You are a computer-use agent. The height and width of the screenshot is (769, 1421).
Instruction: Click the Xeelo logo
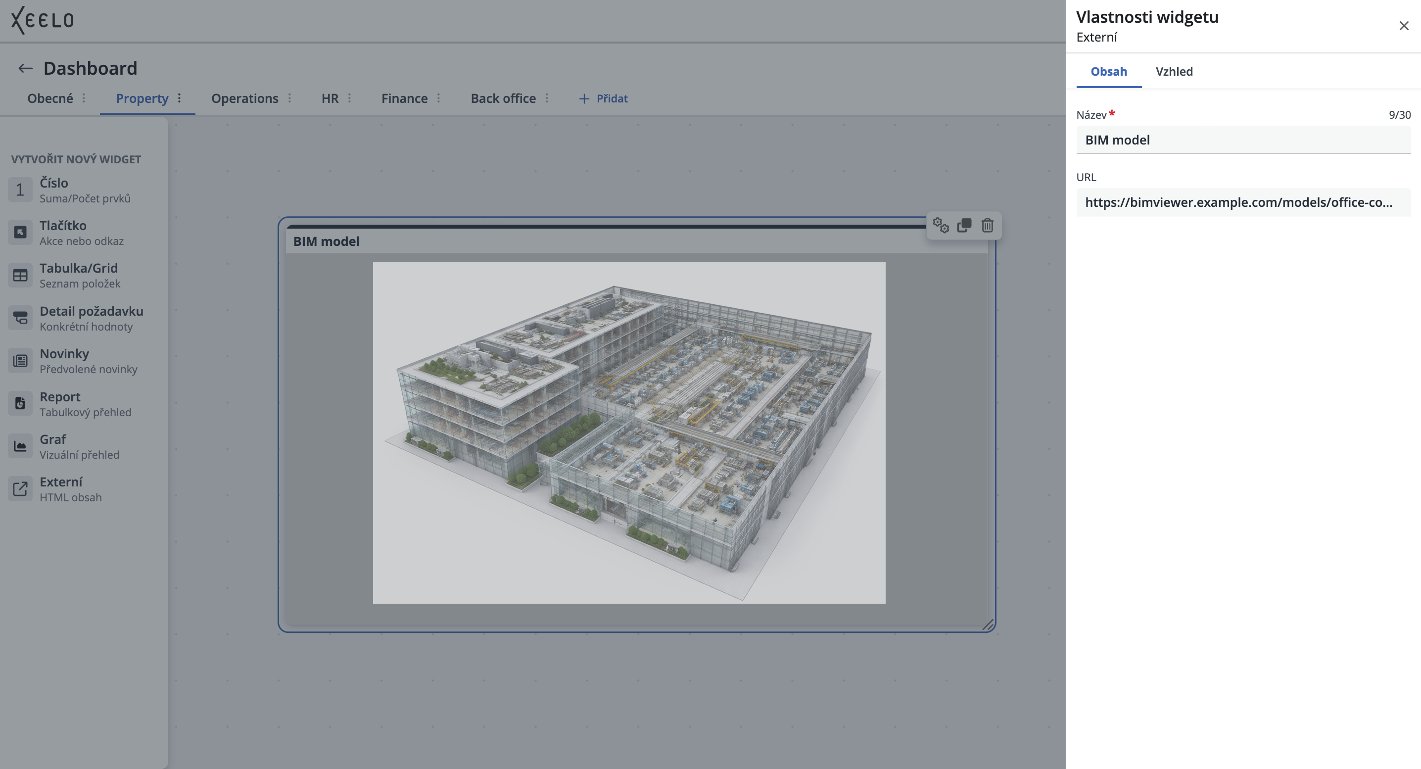click(43, 20)
